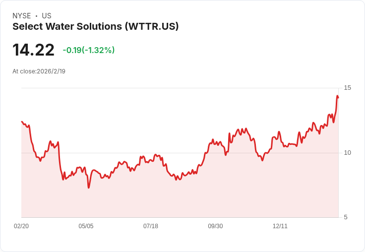365x252 pixels.
Task: Click the 5 y-axis price label
Action: coord(346,217)
